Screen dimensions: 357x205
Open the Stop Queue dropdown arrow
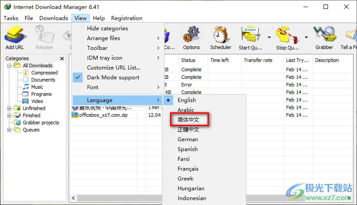(x=307, y=37)
